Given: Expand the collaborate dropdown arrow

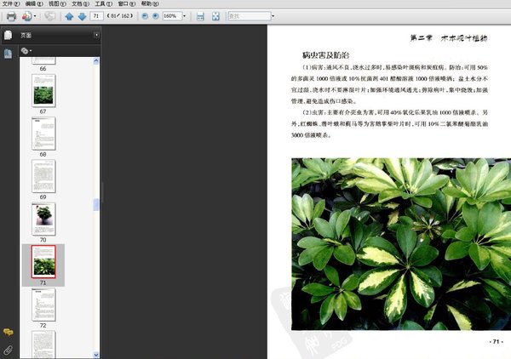Looking at the screenshot, I should (x=35, y=16).
